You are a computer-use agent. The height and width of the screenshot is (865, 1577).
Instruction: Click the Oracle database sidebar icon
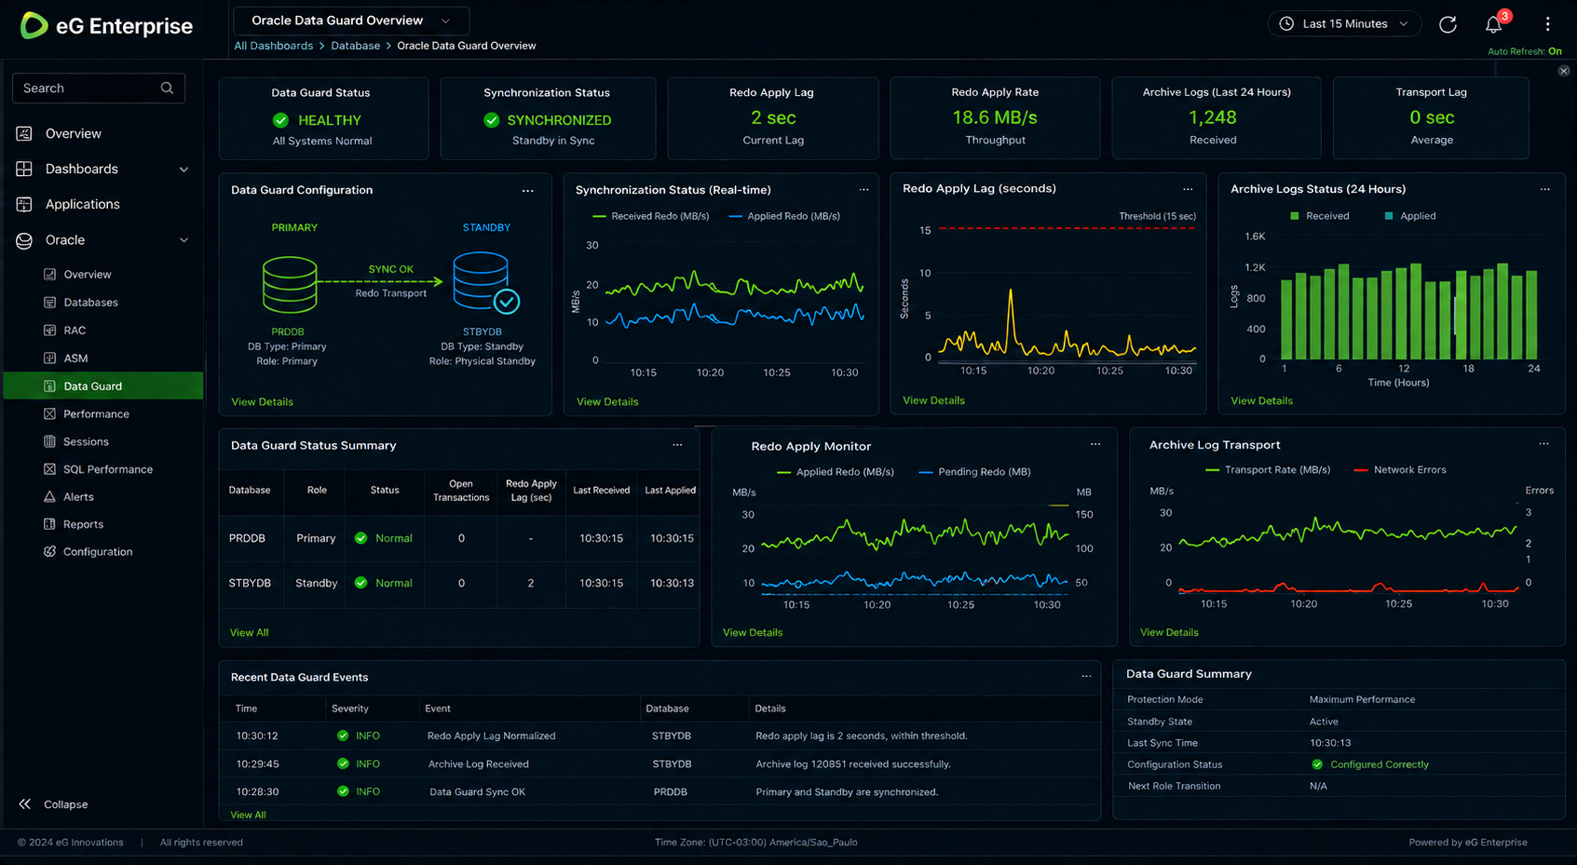click(x=24, y=240)
